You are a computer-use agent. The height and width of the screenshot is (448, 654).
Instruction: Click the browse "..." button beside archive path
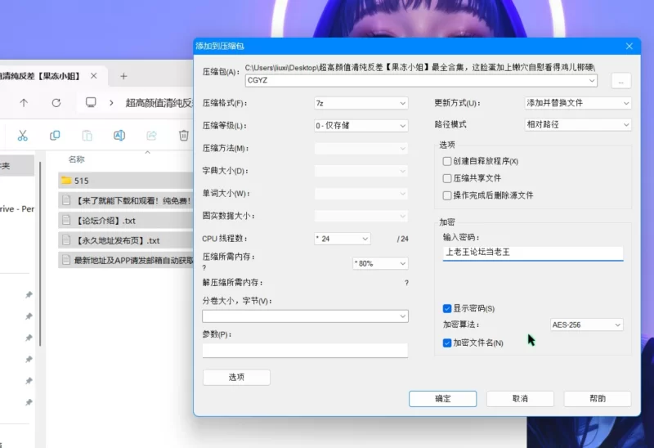click(x=620, y=80)
